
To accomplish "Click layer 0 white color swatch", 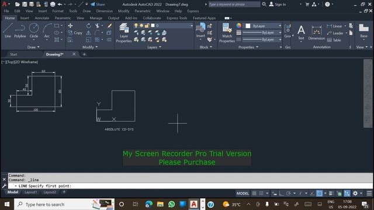I will [153, 26].
